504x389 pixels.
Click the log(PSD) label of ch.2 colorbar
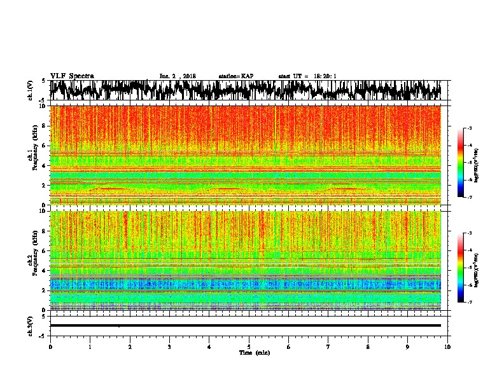pos(476,270)
